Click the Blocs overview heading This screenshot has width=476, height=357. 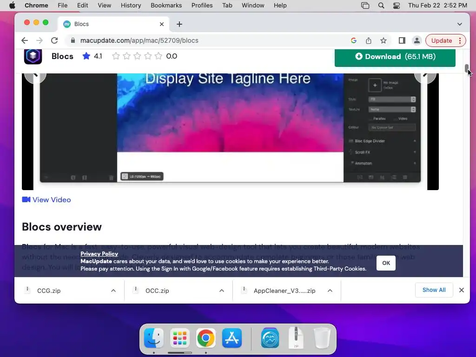point(62,227)
